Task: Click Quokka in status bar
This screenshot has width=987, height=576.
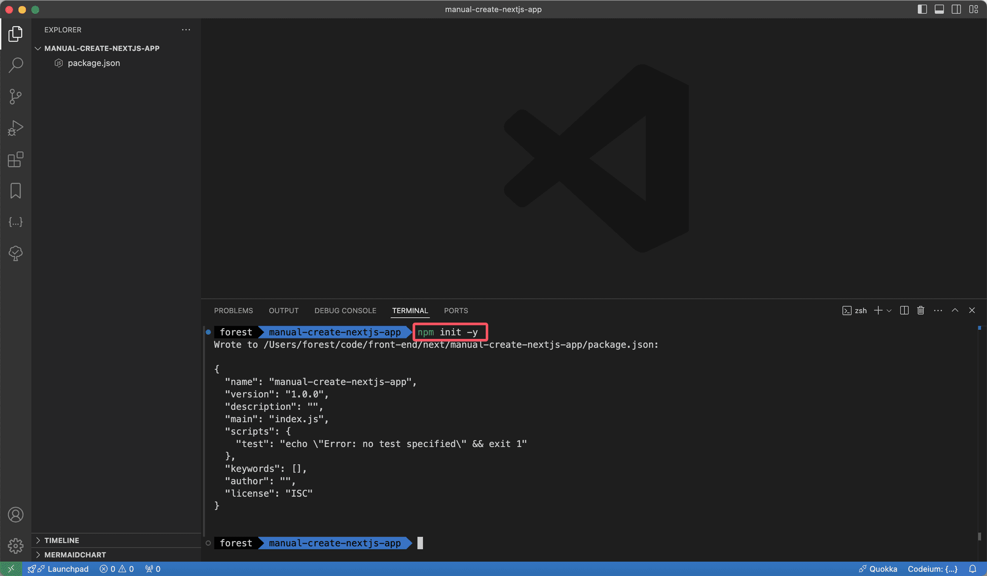Action: pos(878,569)
